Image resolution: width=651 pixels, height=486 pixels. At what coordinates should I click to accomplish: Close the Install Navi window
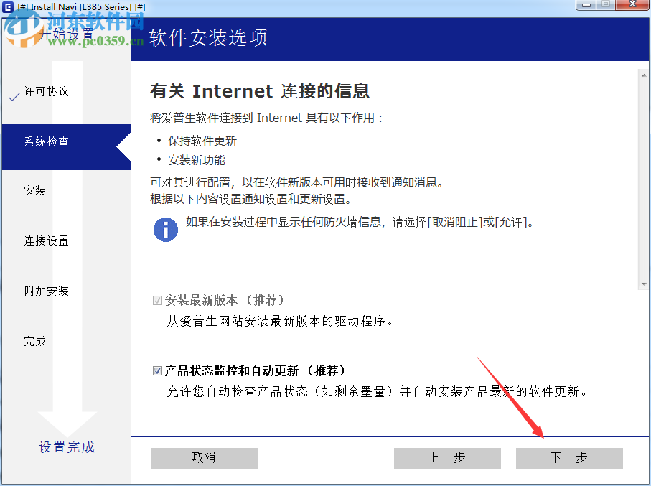point(632,5)
